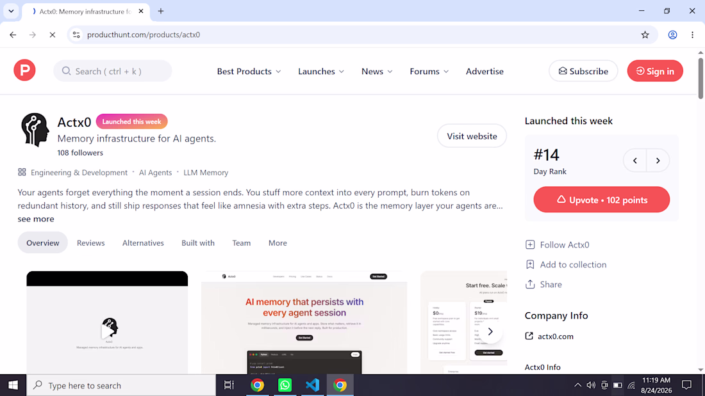Switch to the Alternatives tab

point(143,243)
